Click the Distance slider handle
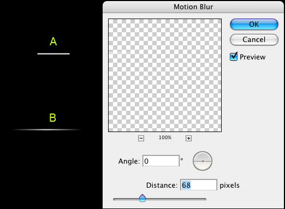Image resolution: width=285 pixels, height=209 pixels. pos(143,198)
